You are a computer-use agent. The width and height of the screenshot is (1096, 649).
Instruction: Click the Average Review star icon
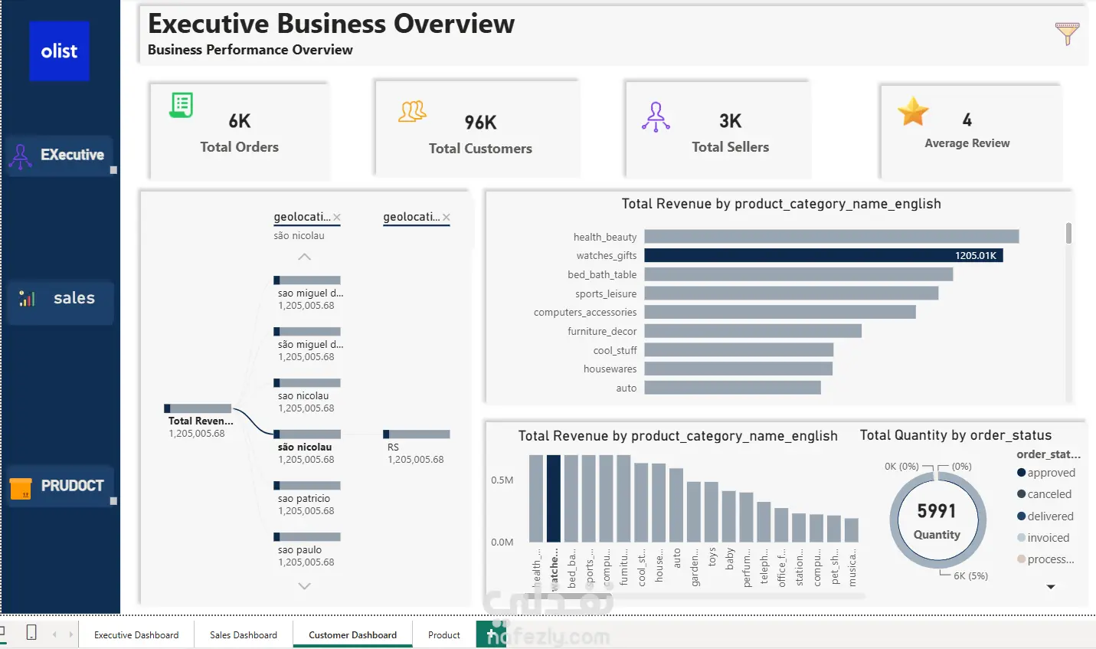coord(913,112)
